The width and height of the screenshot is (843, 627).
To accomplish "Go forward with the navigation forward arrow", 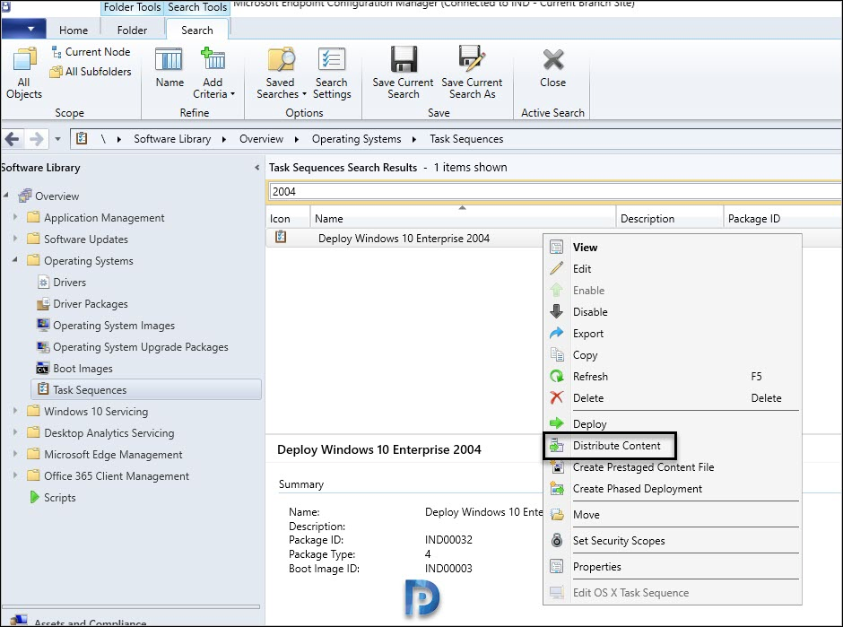I will click(x=37, y=139).
